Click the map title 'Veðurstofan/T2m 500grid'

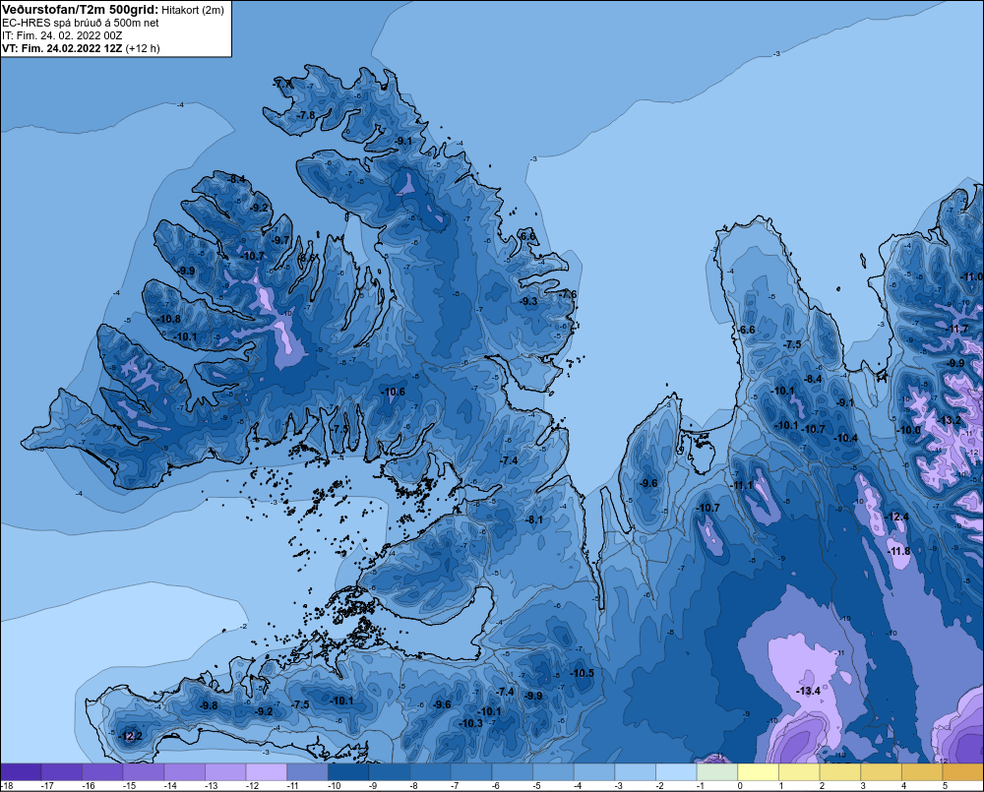[x=81, y=10]
